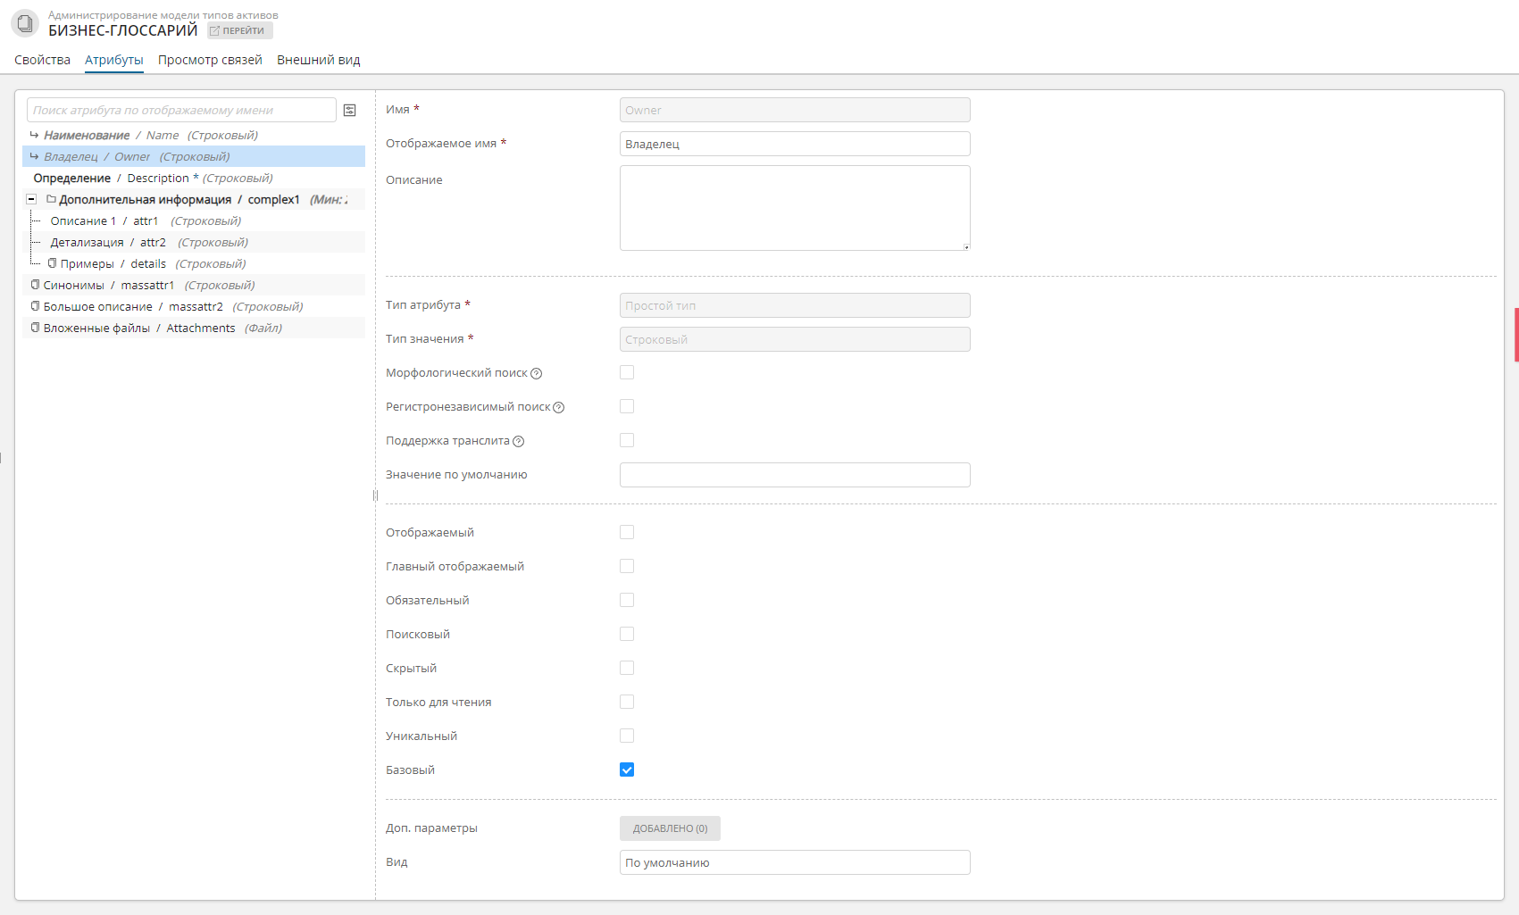Click the multi-value icon beside Большое описание

36,306
